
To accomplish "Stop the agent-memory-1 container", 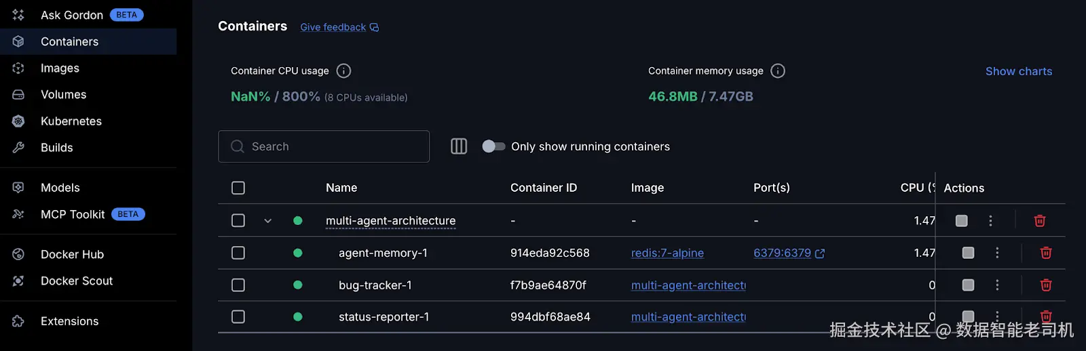I will click(x=968, y=253).
